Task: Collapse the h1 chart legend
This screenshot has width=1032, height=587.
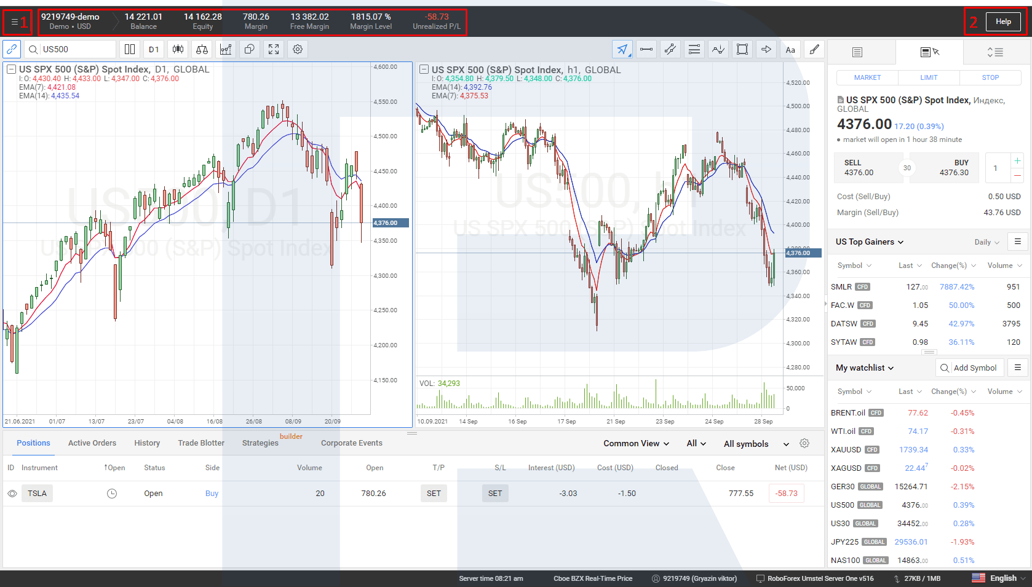Action: [424, 69]
